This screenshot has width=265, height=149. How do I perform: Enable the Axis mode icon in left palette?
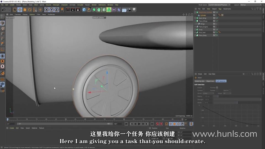click(2, 49)
